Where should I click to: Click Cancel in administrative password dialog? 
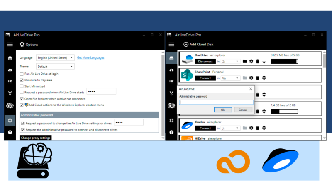click(x=243, y=110)
